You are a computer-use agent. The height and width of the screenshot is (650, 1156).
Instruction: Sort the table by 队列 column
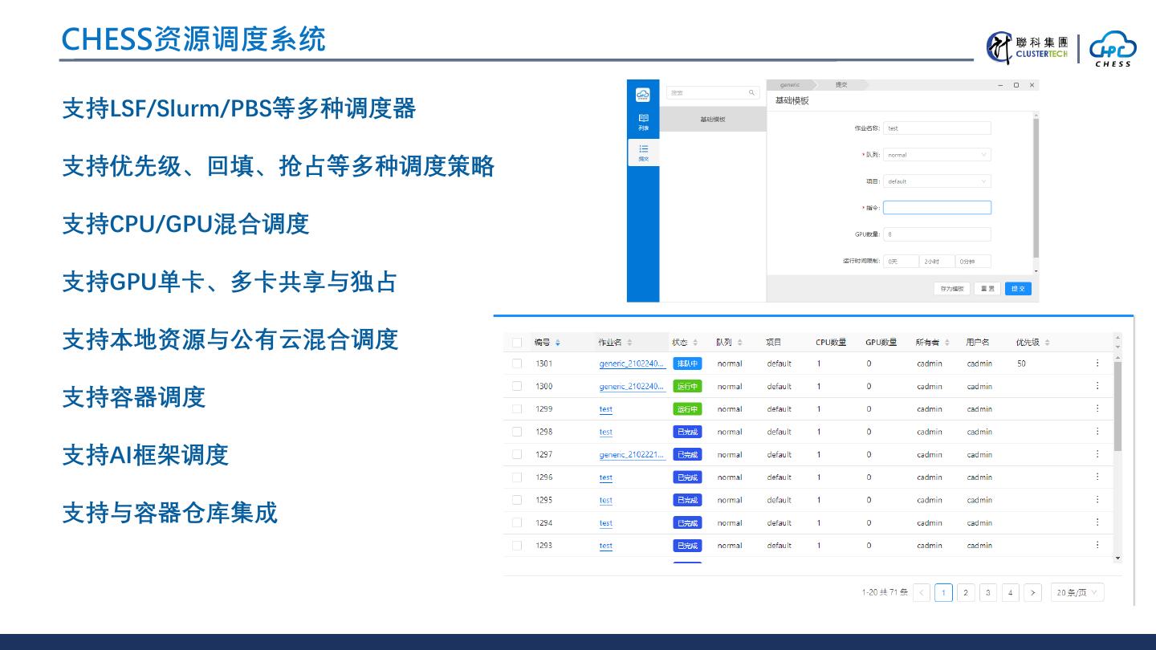739,343
